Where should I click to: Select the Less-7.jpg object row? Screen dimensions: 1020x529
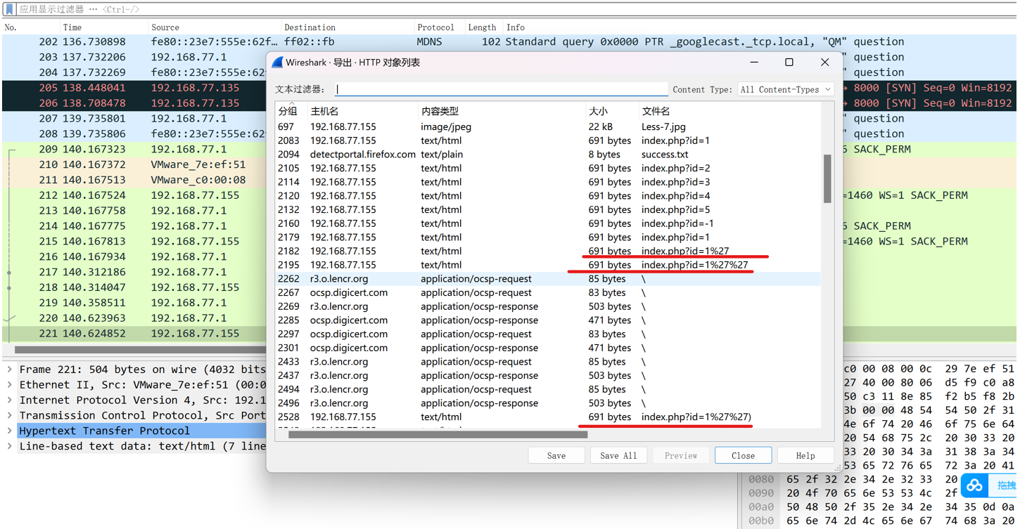(548, 126)
